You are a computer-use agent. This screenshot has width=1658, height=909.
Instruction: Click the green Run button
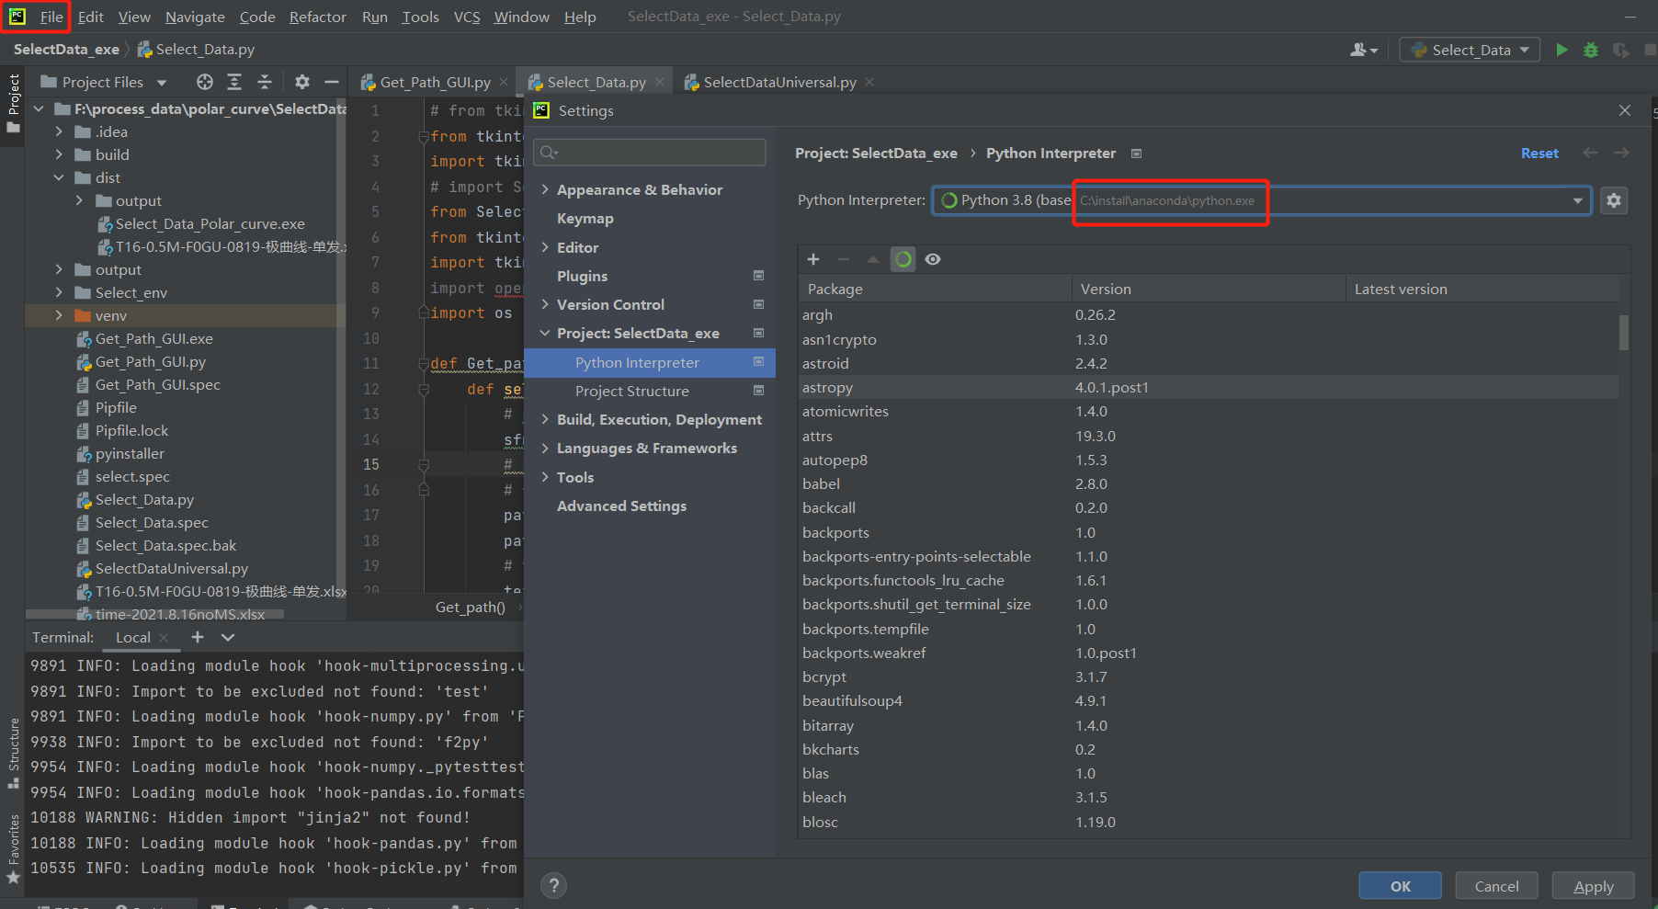(1561, 50)
